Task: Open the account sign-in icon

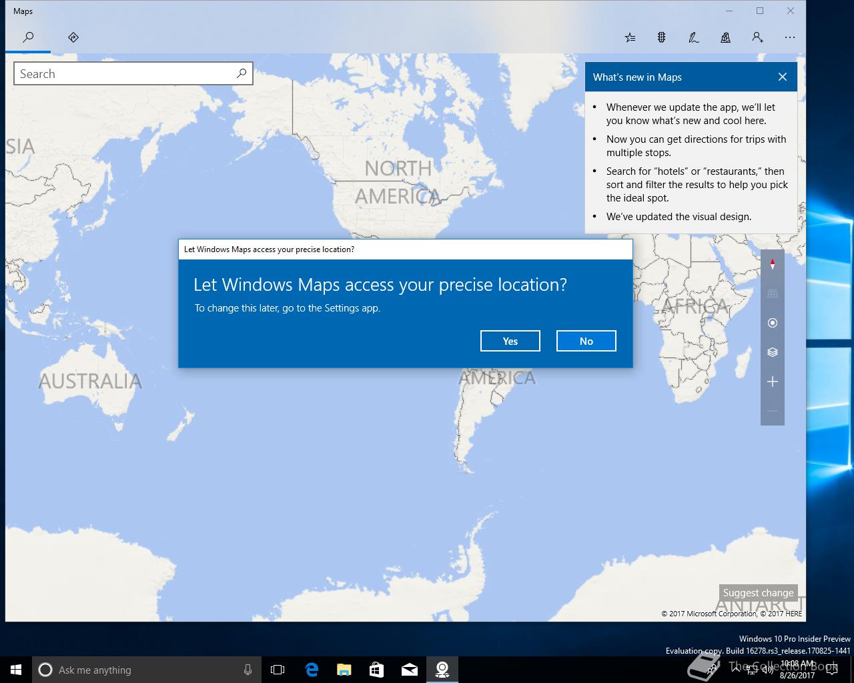Action: pos(757,37)
